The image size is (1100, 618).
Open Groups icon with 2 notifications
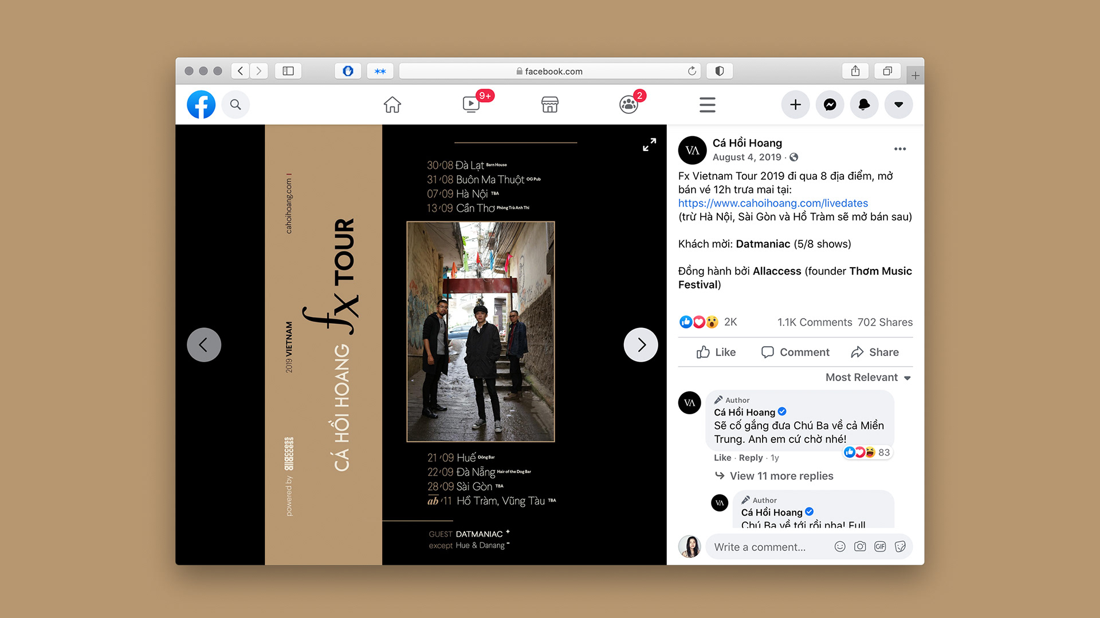(628, 105)
